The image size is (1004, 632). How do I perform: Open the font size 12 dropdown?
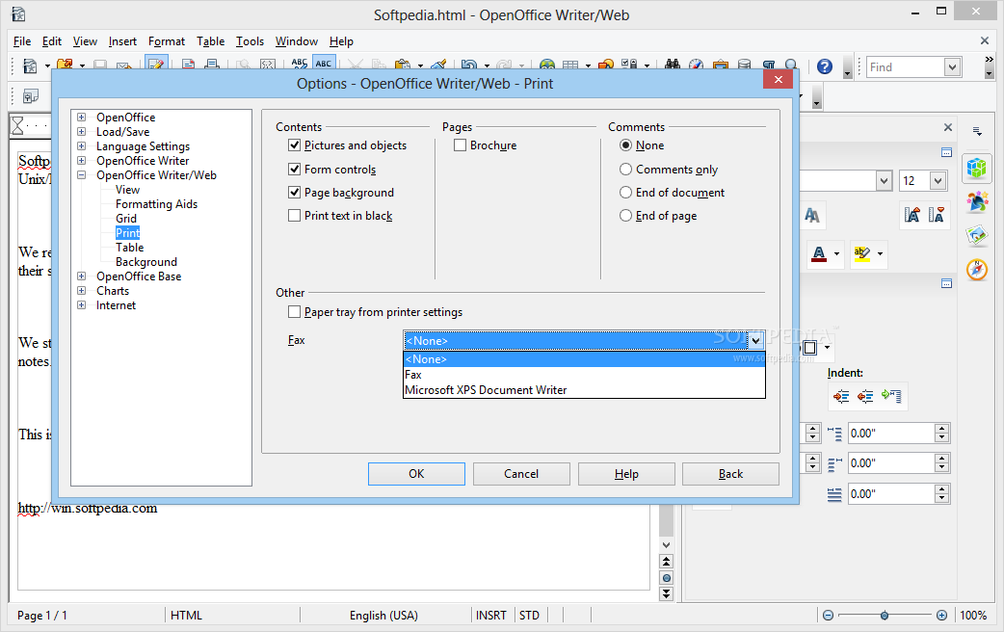tap(938, 181)
